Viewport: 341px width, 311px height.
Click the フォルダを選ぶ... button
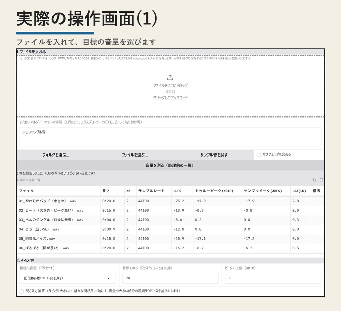pos(56,155)
